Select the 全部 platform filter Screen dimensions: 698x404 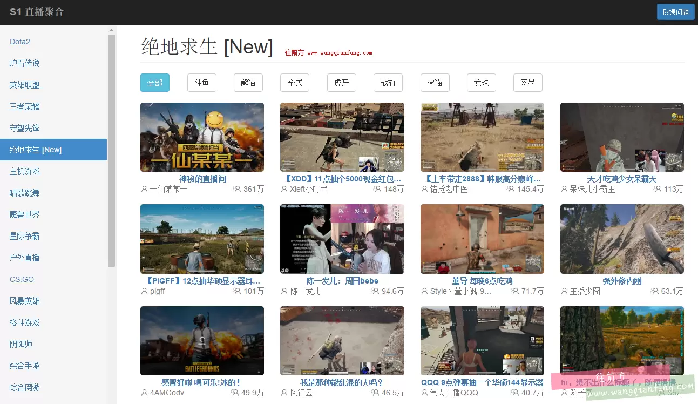click(x=155, y=83)
